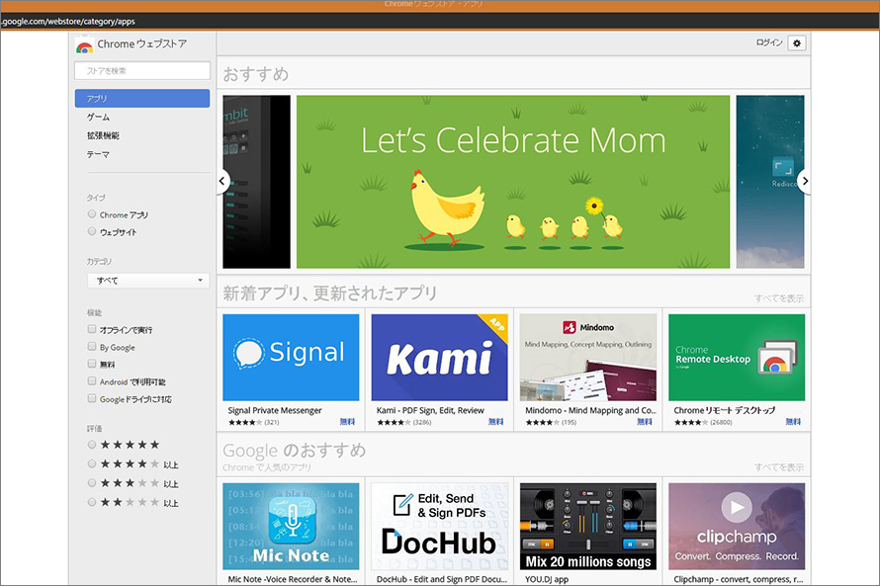
Task: Open the Mindomo app thumbnail
Action: 588,357
